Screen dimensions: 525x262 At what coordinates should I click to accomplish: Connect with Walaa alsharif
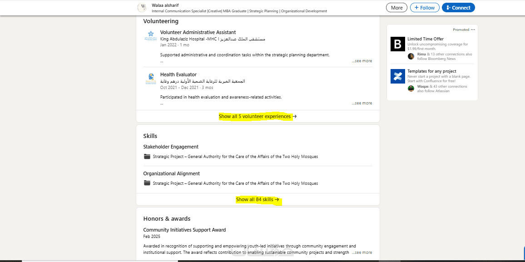[x=458, y=8]
